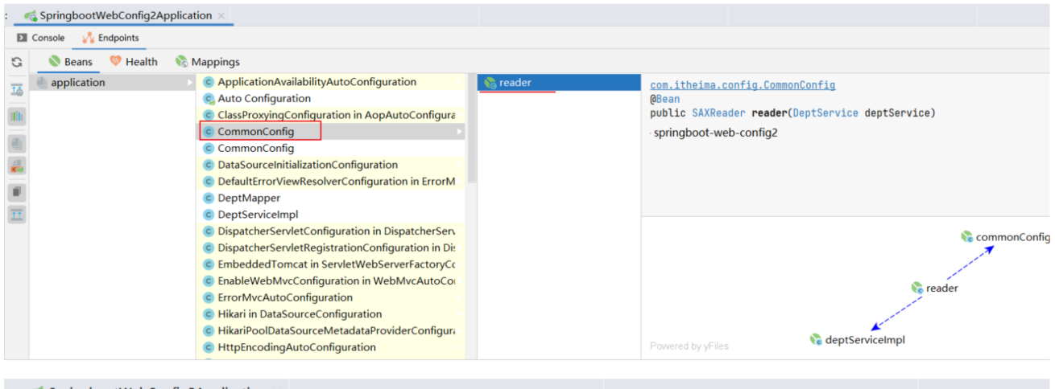Click the bottom-most left sidebar icon

17,215
